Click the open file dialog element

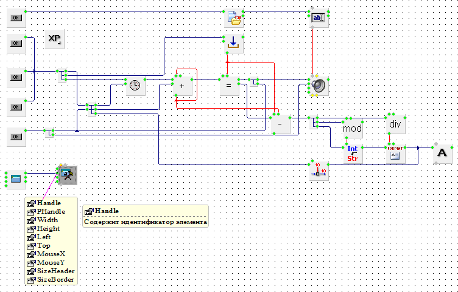[x=233, y=18]
